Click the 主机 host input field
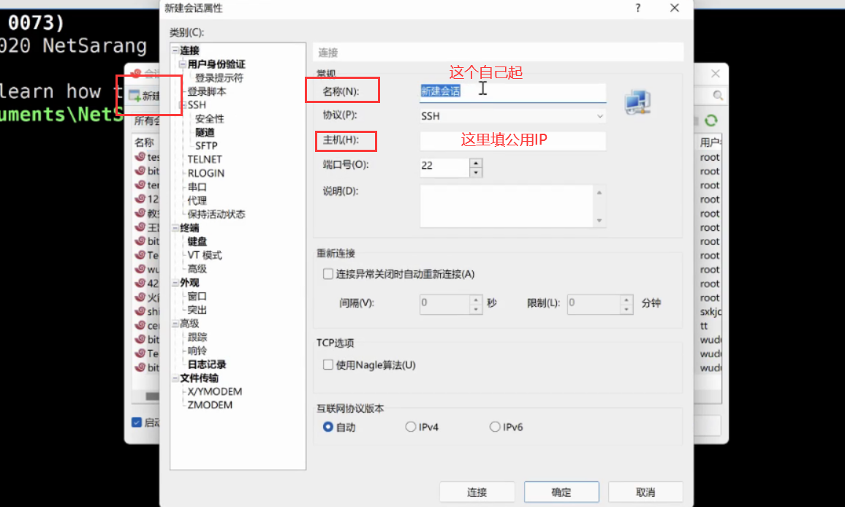The width and height of the screenshot is (845, 507). [512, 140]
